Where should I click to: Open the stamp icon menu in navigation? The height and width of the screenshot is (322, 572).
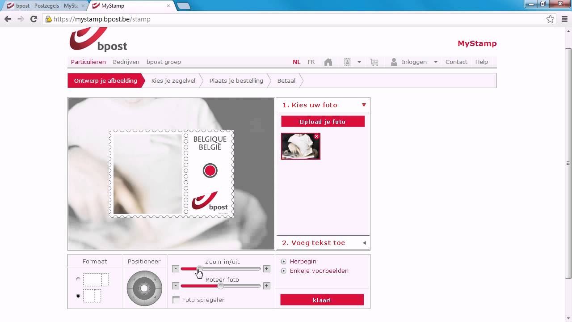347,62
